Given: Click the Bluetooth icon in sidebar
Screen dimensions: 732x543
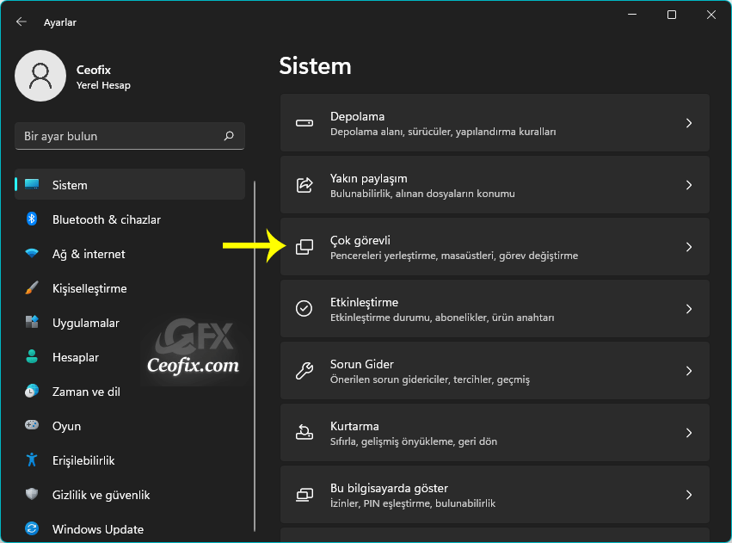Looking at the screenshot, I should tap(32, 219).
